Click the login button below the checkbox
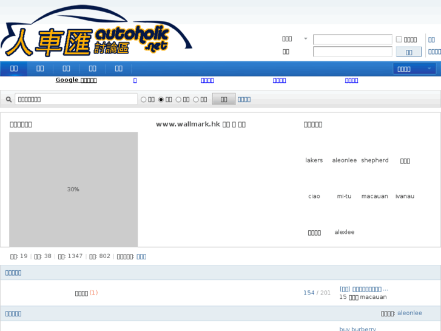Viewport: 441px width, 331px height. [409, 52]
